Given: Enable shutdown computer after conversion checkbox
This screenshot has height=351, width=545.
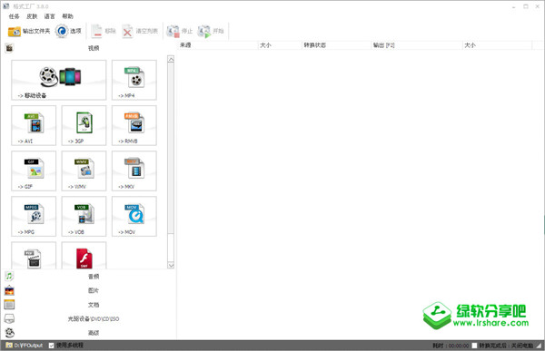Looking at the screenshot, I should (474, 346).
